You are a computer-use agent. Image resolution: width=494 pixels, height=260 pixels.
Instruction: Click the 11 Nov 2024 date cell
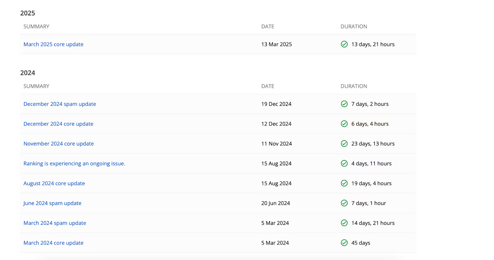[277, 144]
